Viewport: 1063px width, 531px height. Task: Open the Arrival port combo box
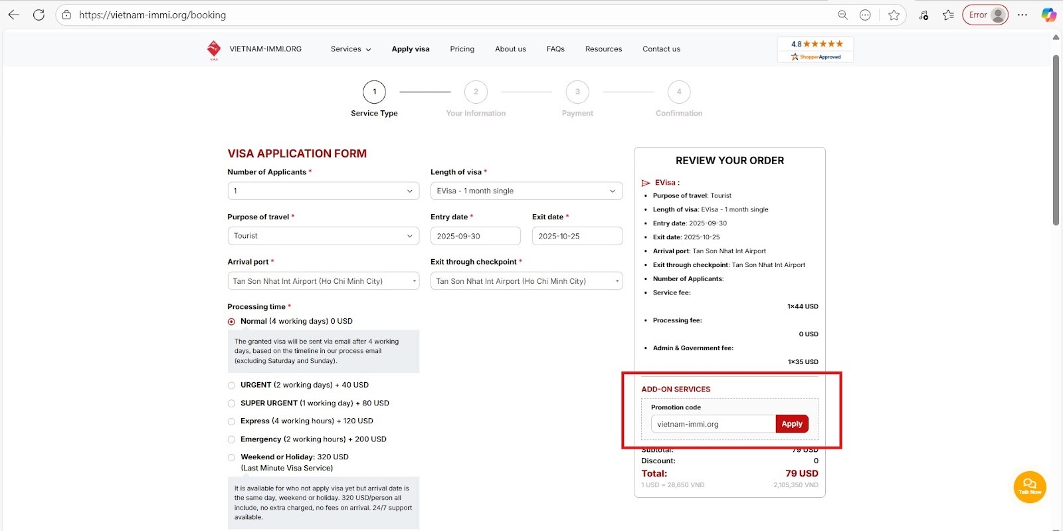point(323,281)
